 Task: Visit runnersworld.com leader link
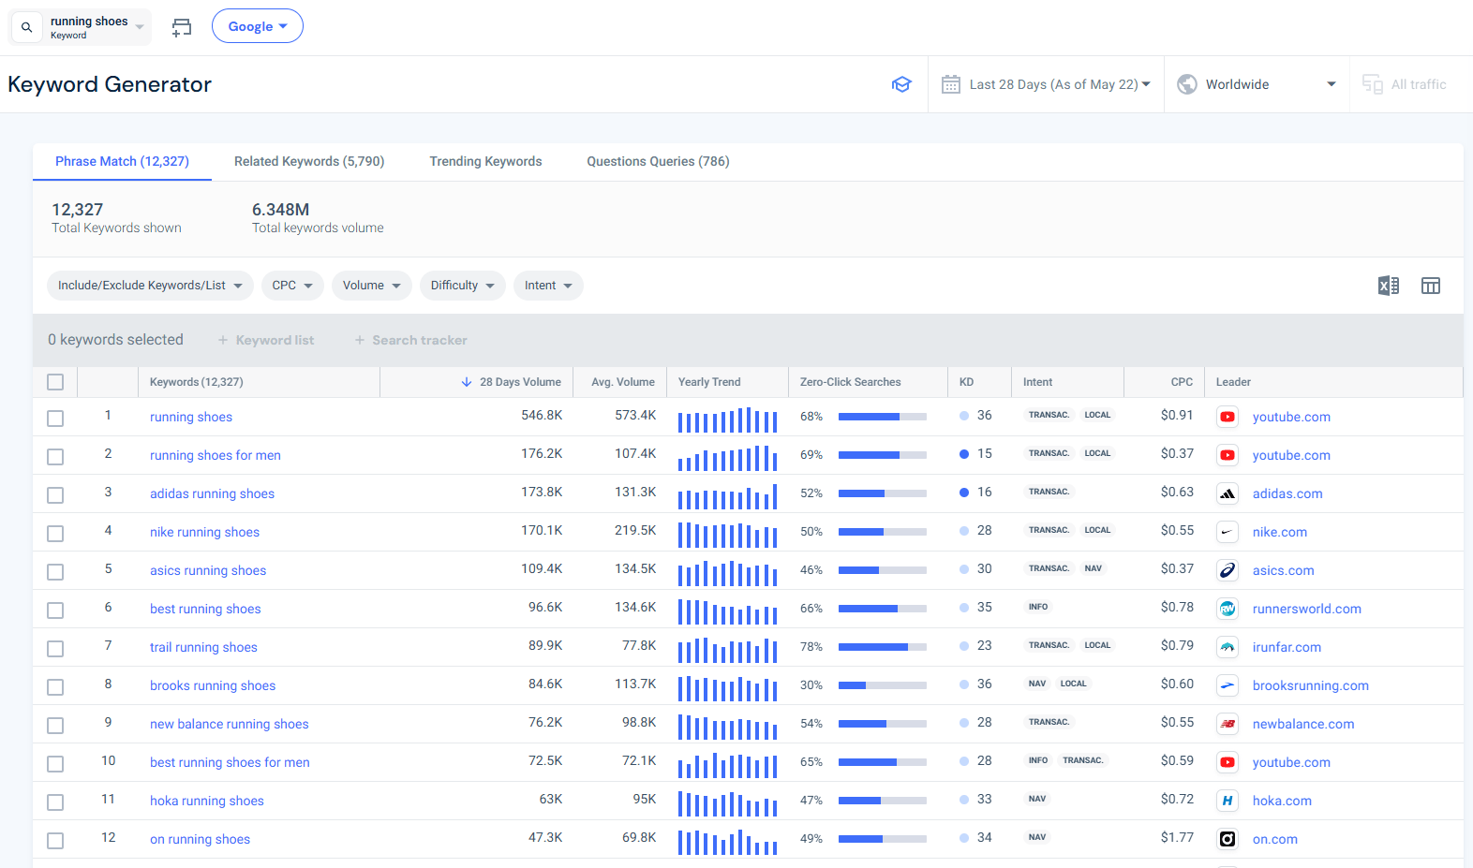pos(1307,609)
